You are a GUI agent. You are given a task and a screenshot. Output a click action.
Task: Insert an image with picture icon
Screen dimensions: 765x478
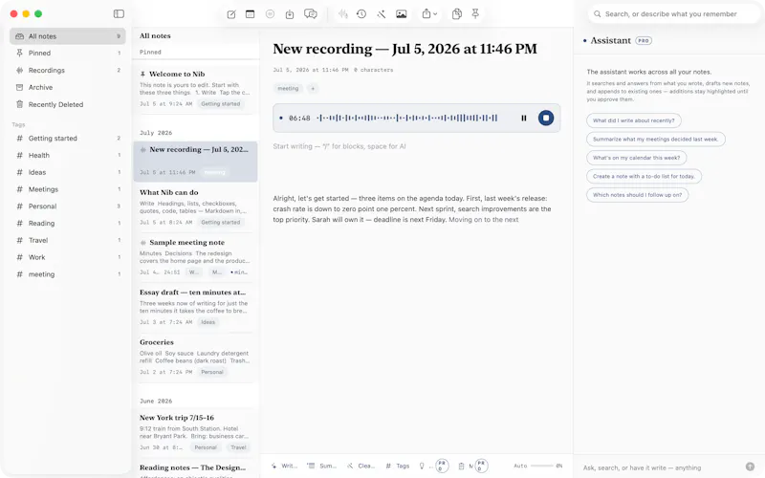(401, 14)
